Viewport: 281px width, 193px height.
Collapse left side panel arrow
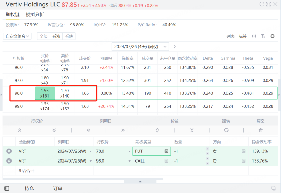[x=1, y=95]
